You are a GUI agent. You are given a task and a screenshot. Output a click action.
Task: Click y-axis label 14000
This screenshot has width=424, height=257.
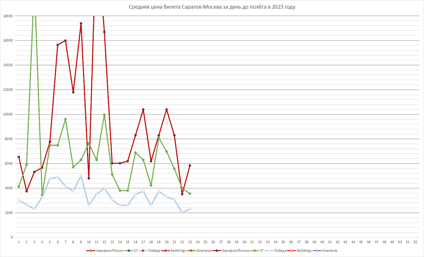[8, 65]
